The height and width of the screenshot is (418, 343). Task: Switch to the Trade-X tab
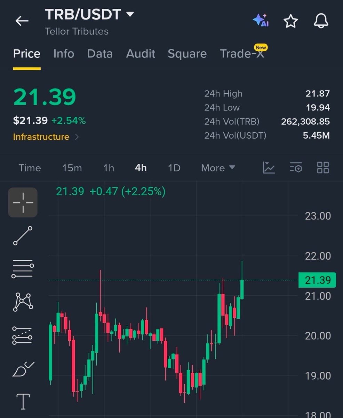coord(242,54)
